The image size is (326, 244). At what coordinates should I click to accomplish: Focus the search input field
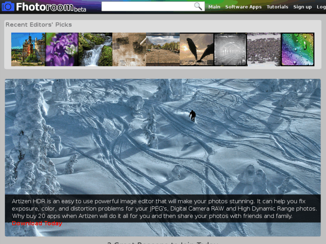[153, 6]
